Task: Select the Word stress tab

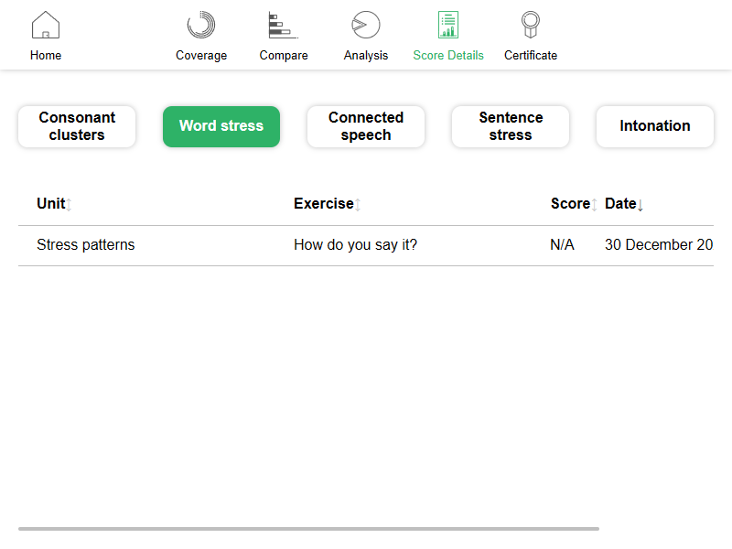Action: point(221,126)
